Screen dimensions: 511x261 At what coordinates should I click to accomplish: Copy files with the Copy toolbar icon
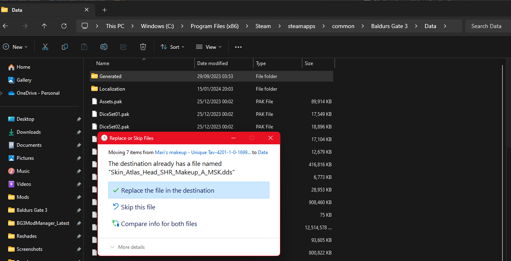[x=64, y=47]
